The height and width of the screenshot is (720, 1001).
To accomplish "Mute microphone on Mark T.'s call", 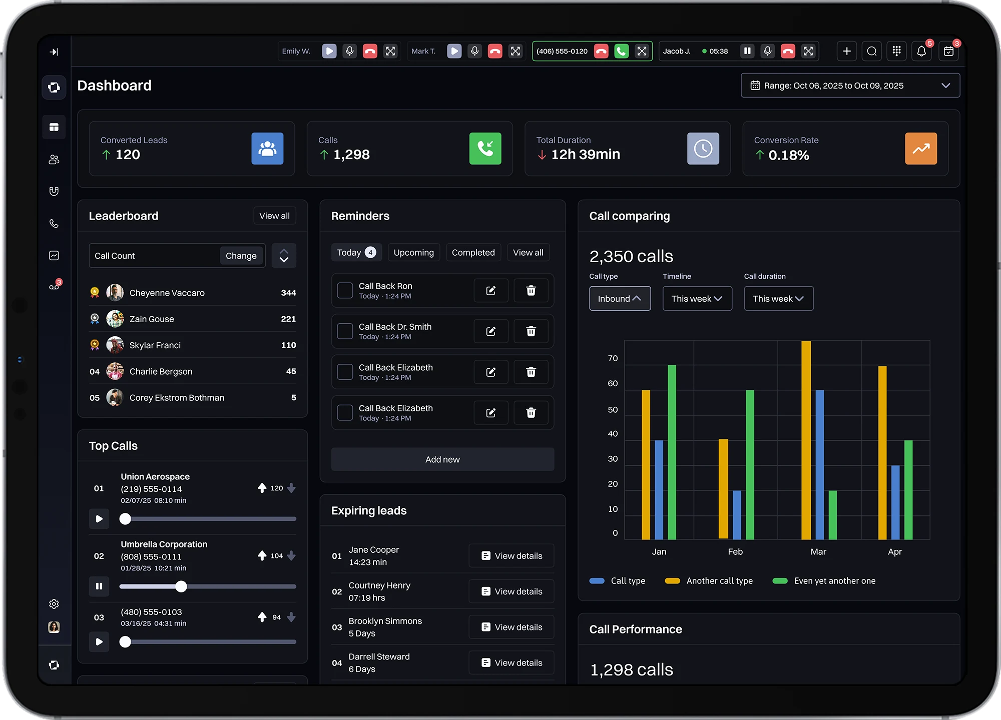I will point(475,51).
